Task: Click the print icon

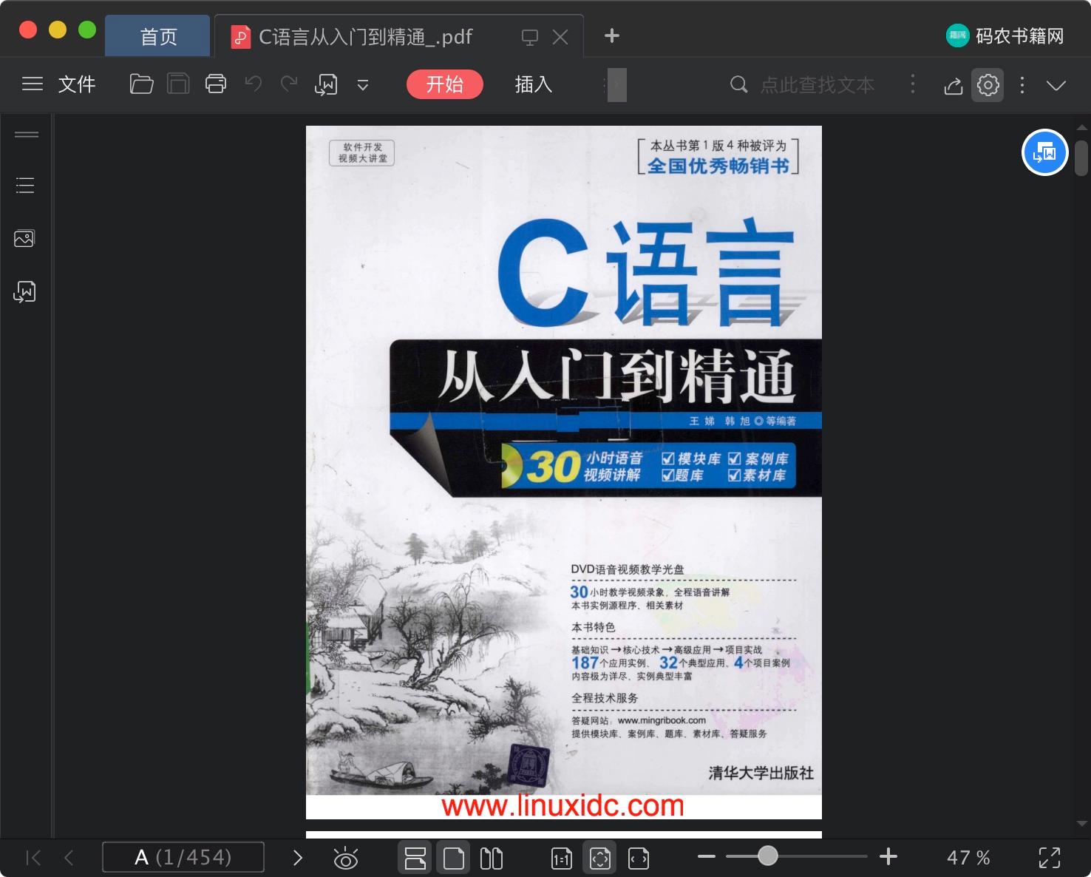Action: (x=216, y=84)
